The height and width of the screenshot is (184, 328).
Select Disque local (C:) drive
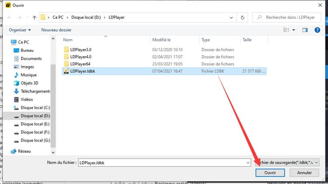pyautogui.click(x=35, y=108)
